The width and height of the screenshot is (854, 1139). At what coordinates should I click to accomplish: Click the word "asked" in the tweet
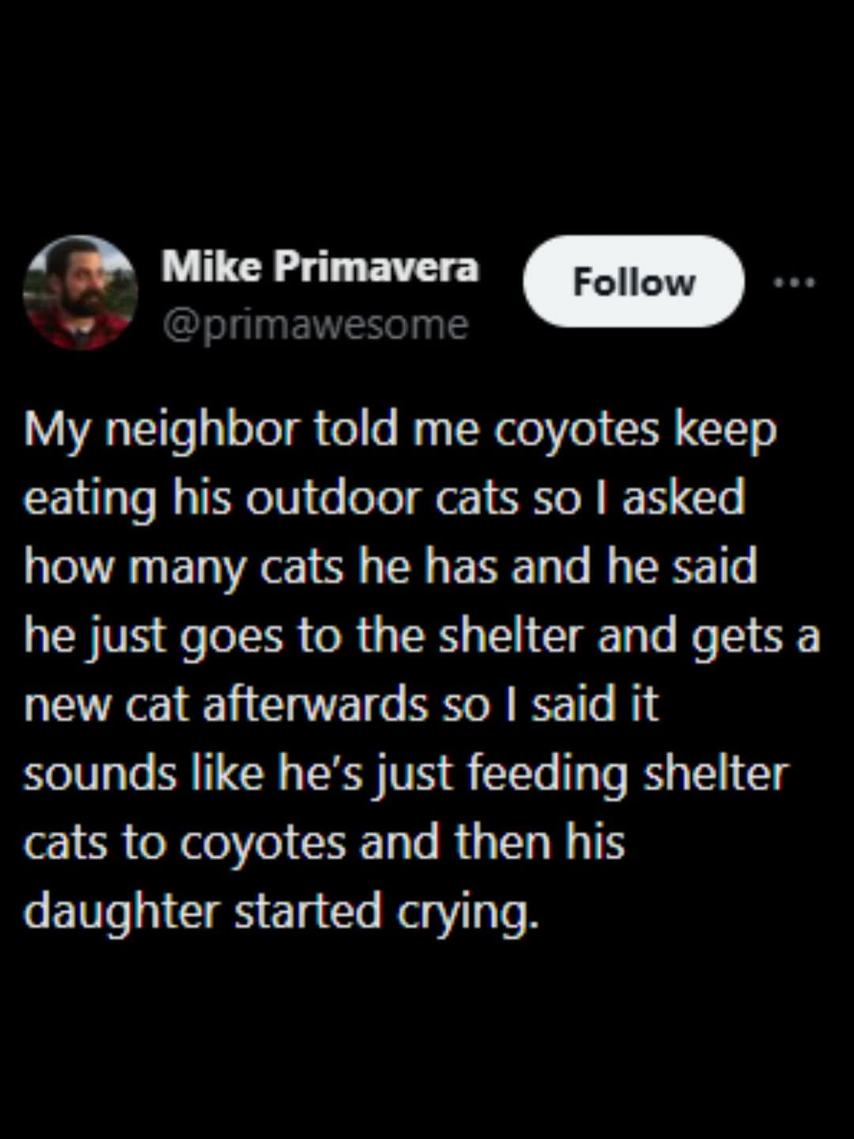684,499
